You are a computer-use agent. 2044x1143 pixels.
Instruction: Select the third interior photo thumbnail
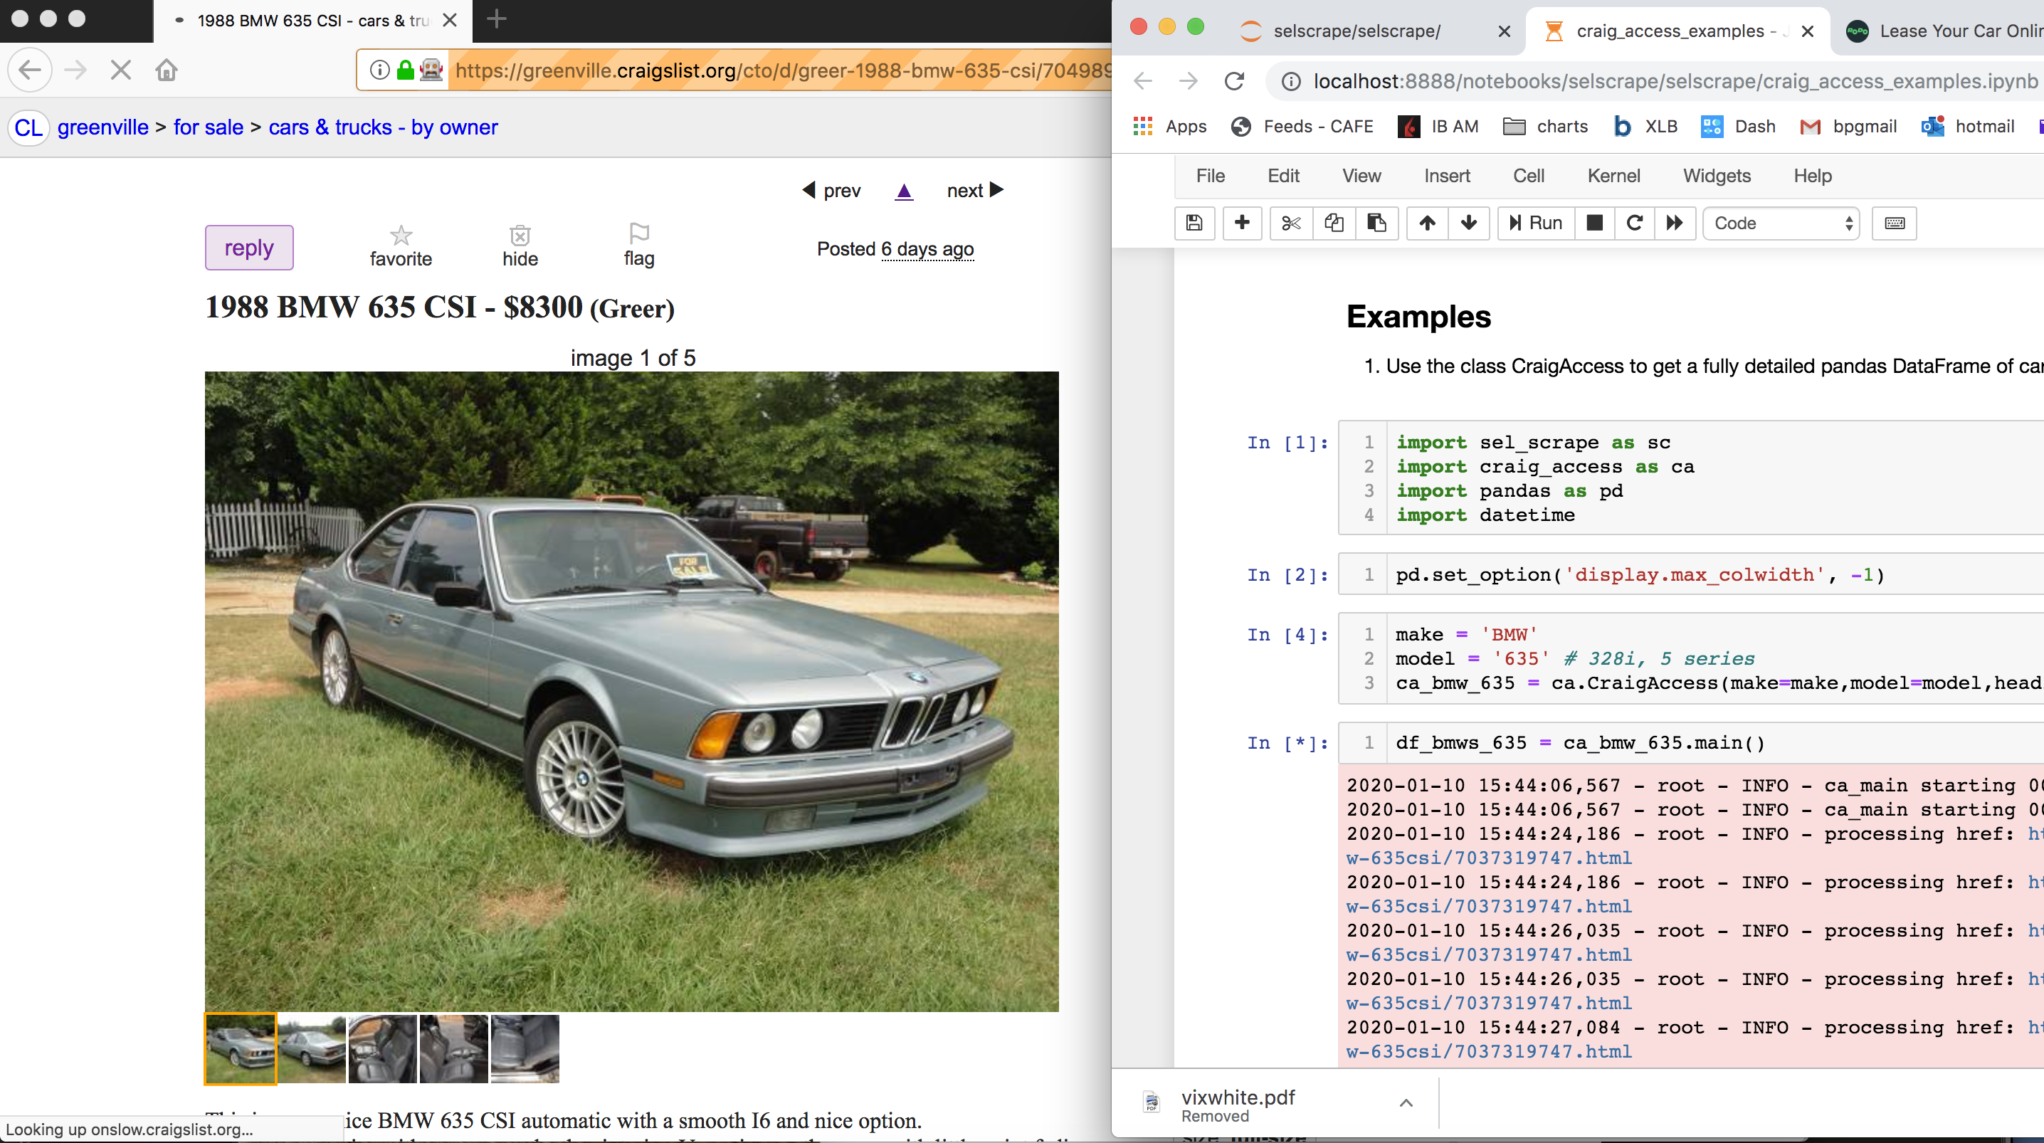[x=525, y=1048]
